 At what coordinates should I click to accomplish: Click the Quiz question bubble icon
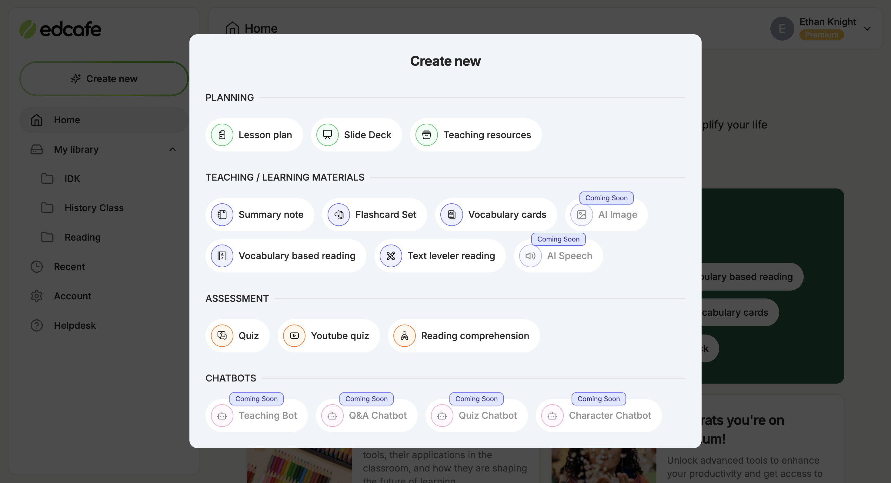222,336
